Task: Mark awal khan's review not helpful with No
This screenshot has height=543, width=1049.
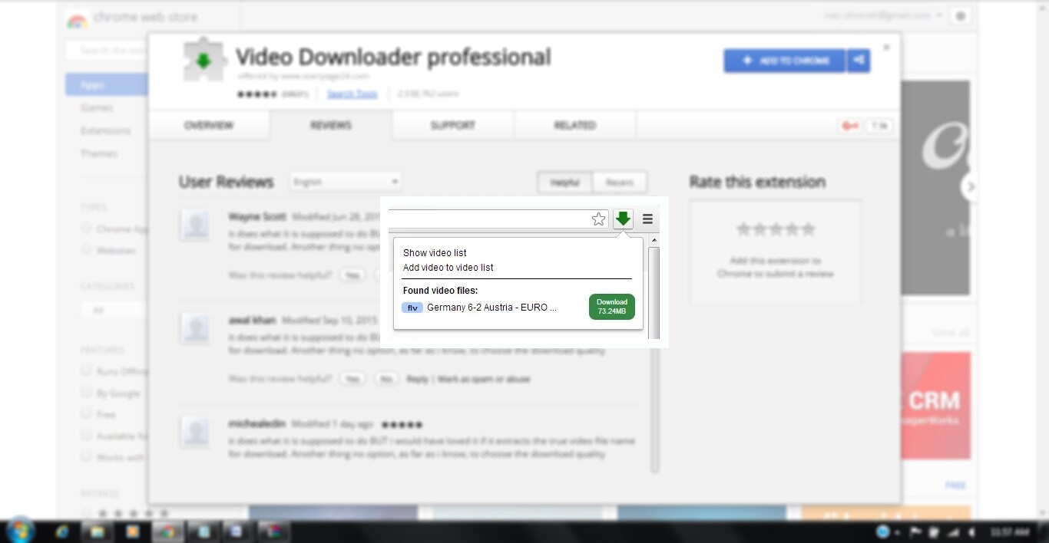Action: pyautogui.click(x=386, y=379)
